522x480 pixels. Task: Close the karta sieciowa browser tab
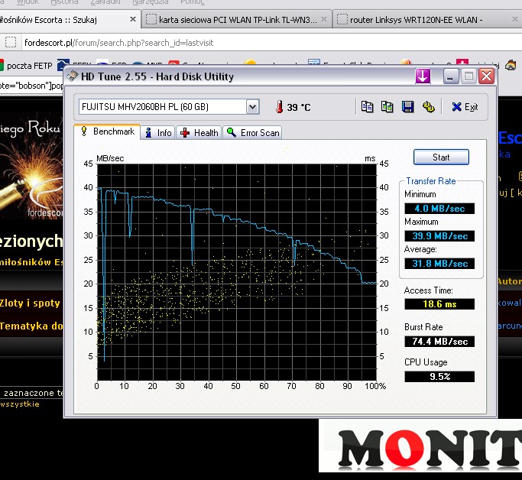click(324, 19)
